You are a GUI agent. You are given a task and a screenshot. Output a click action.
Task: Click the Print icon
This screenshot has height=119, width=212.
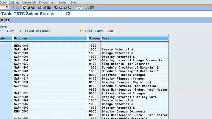tap(40, 7)
